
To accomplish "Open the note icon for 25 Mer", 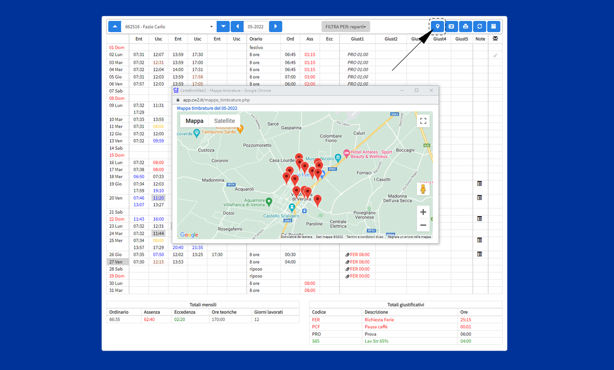I will (x=480, y=240).
